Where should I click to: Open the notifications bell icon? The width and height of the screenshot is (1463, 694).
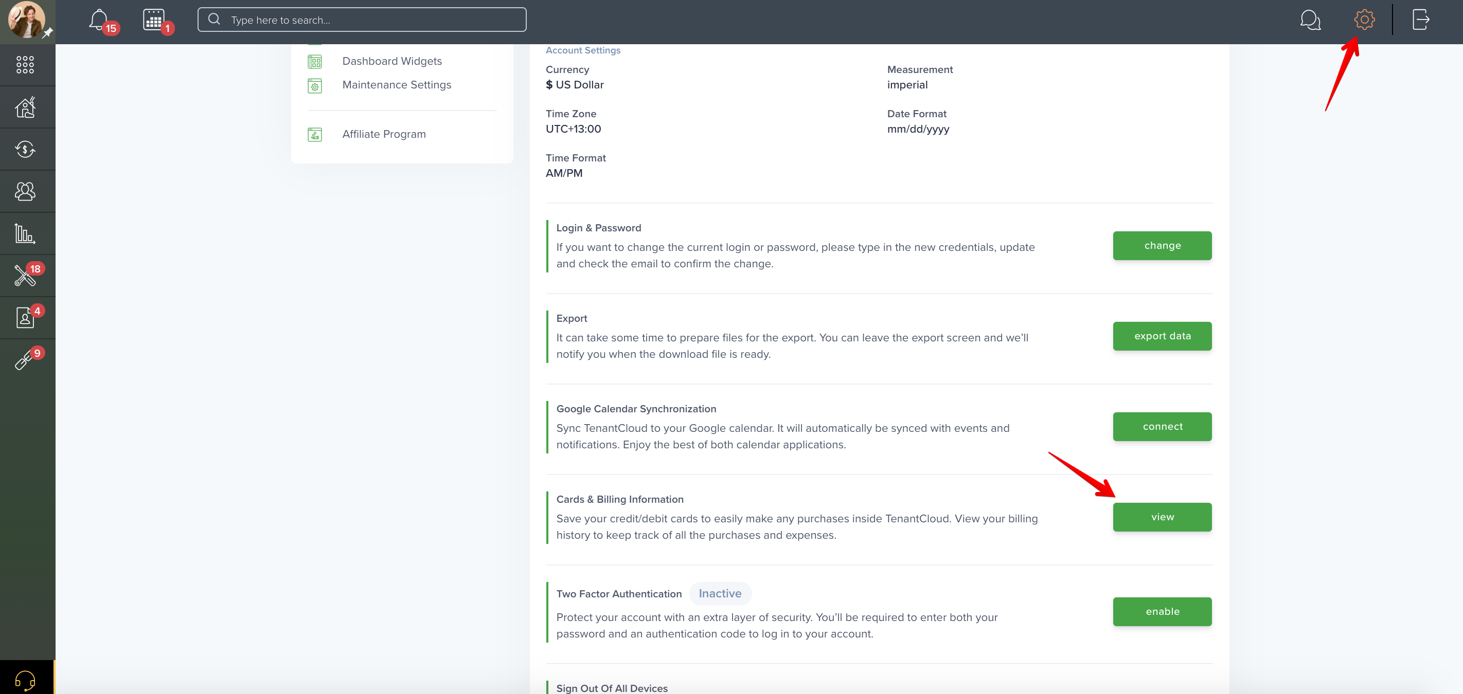tap(99, 20)
